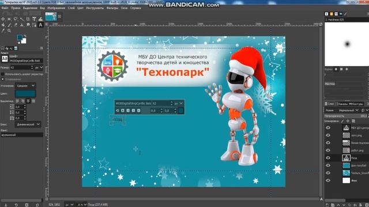Image resolution: width=369 pixels, height=207 pixels.
Task: Hide the лого.png layer
Action: click(x=328, y=135)
